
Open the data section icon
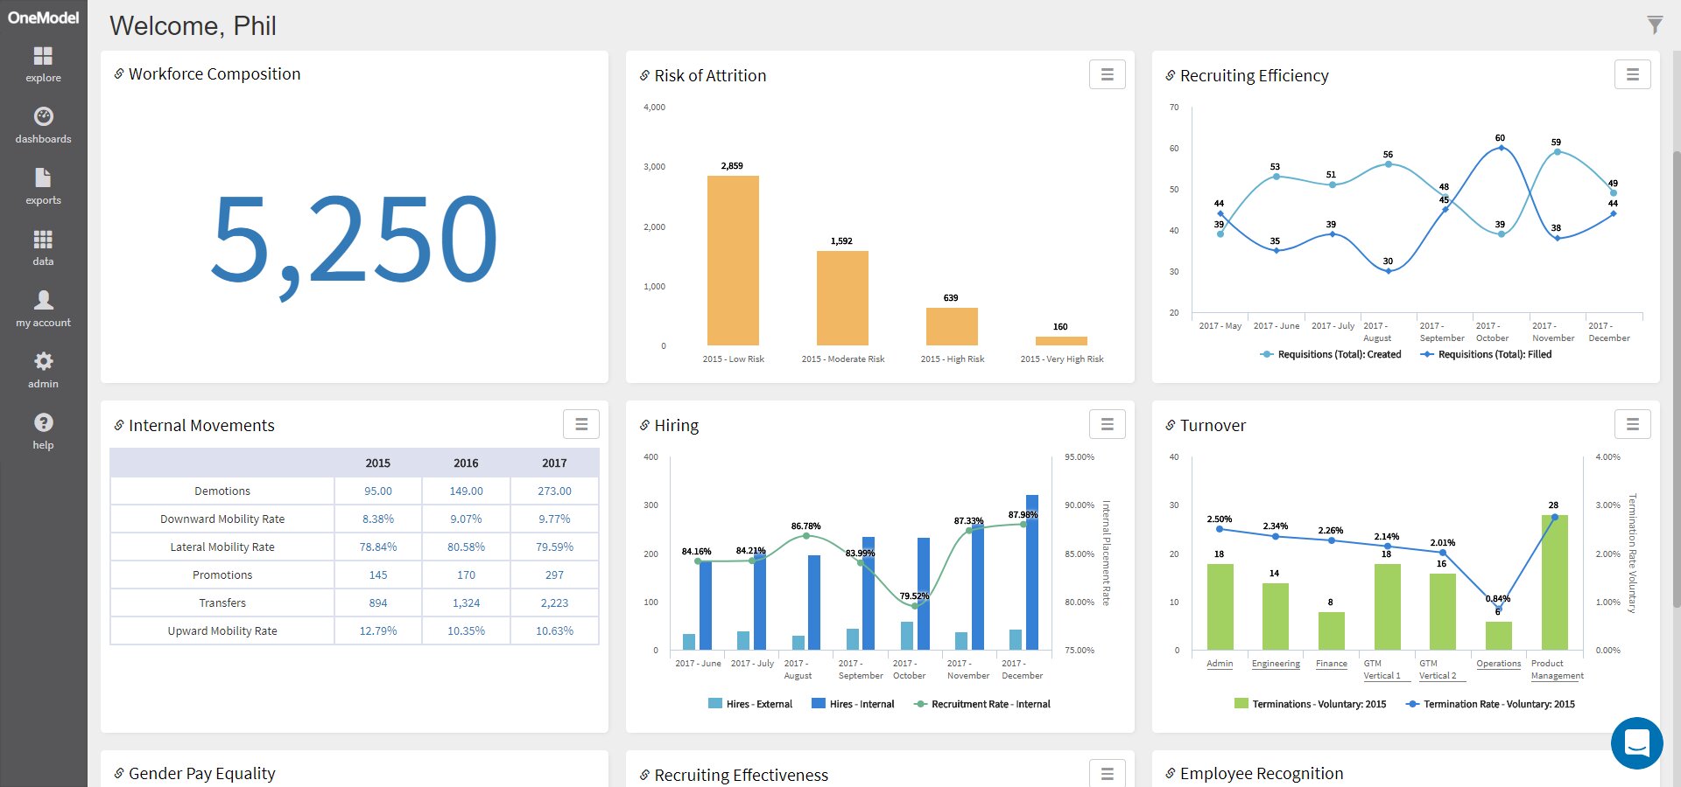pyautogui.click(x=43, y=248)
